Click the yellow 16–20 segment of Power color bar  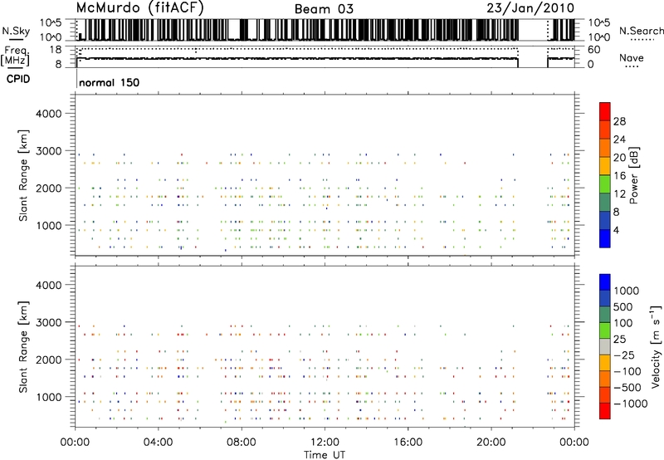point(605,166)
